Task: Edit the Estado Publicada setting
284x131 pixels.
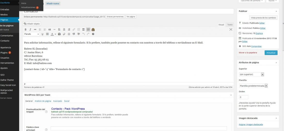Action: [262, 23]
